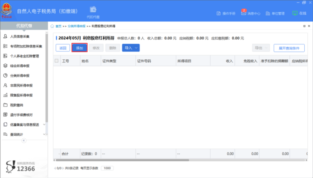The image size is (313, 178).
Task: Click the 共0条记录 pager text
Action: (72, 168)
